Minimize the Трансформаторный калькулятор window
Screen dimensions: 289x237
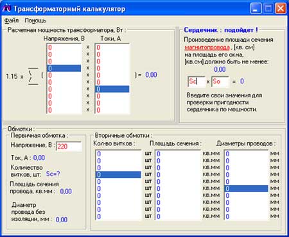pyautogui.click(x=256, y=8)
